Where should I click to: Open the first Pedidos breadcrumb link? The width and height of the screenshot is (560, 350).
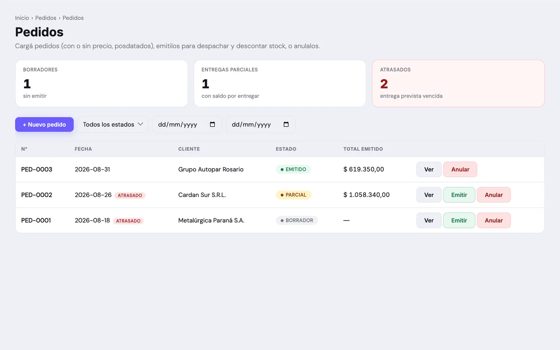[46, 18]
